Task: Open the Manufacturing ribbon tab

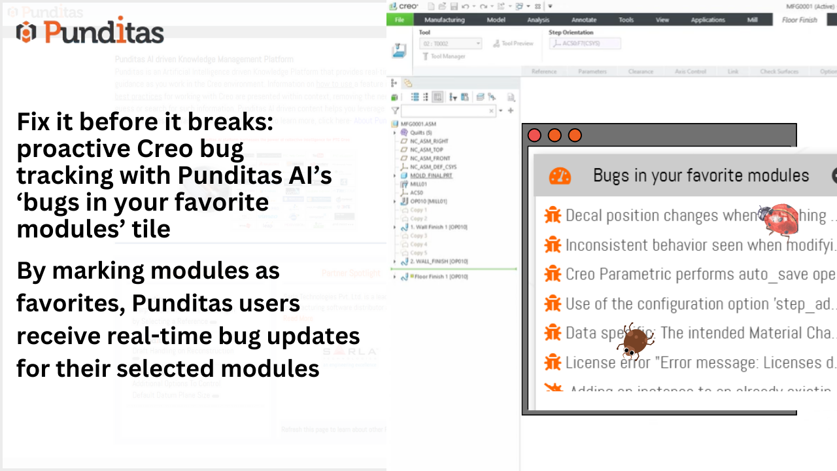Action: (x=445, y=20)
